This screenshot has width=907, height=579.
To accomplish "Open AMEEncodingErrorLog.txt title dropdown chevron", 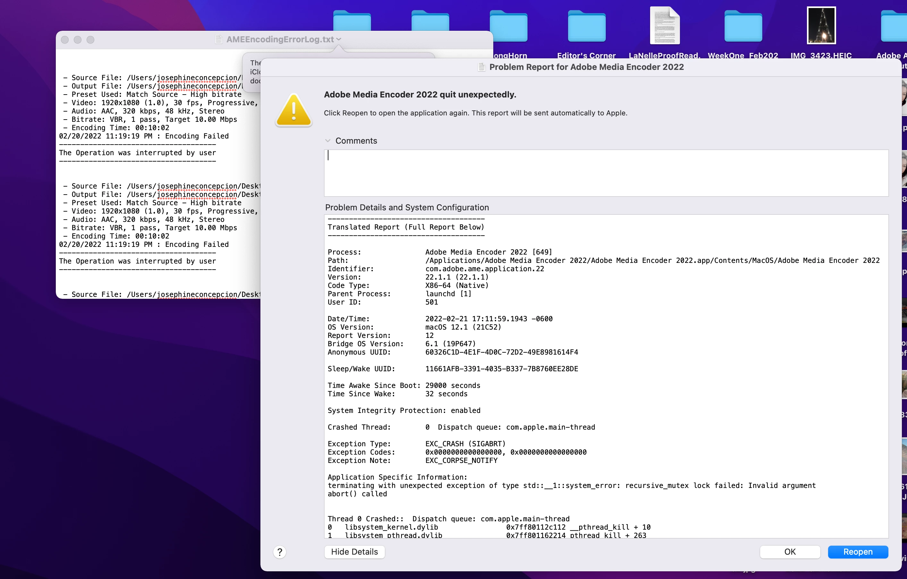I will [339, 39].
